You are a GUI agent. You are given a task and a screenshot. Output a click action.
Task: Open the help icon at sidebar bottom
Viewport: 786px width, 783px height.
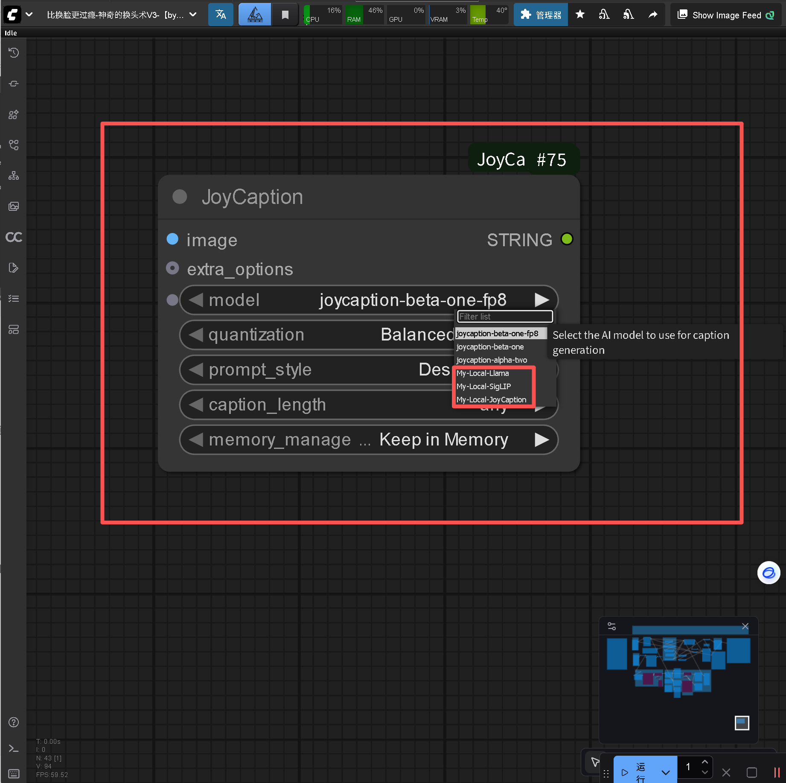click(x=13, y=722)
